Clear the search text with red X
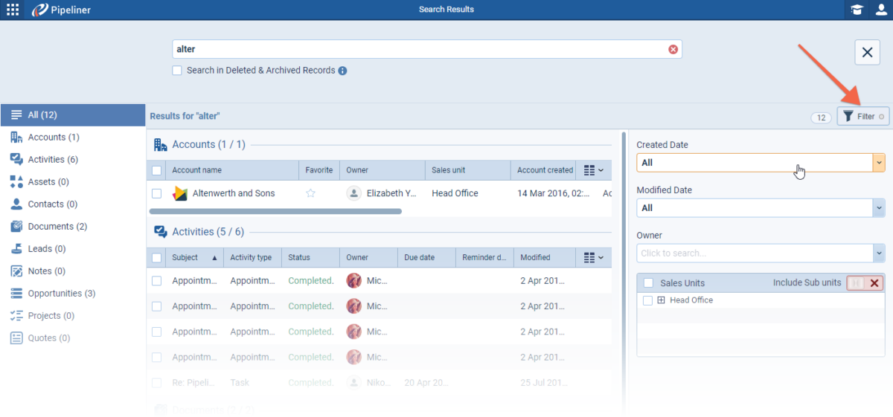 pyautogui.click(x=673, y=49)
